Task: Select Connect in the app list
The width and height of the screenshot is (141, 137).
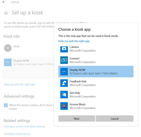Action: pos(96,60)
